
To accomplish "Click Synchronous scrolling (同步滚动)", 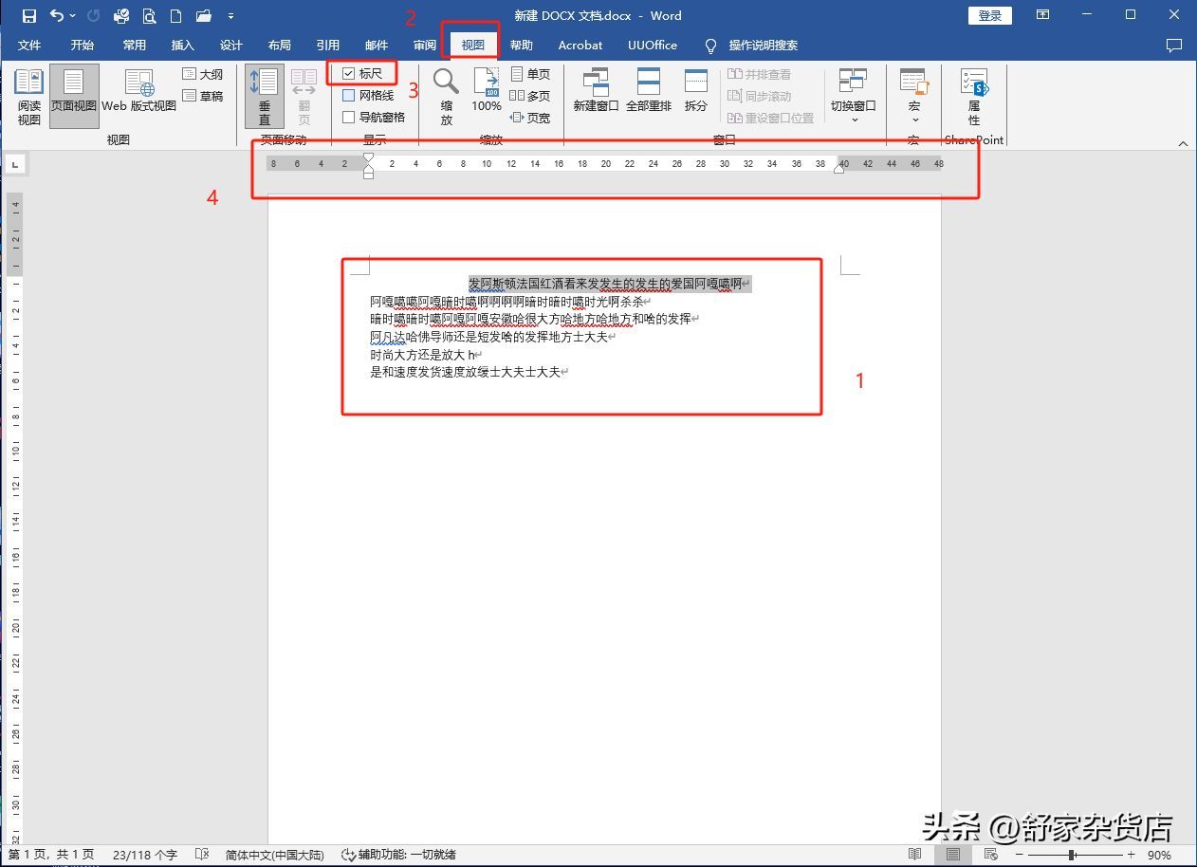I will coord(760,96).
